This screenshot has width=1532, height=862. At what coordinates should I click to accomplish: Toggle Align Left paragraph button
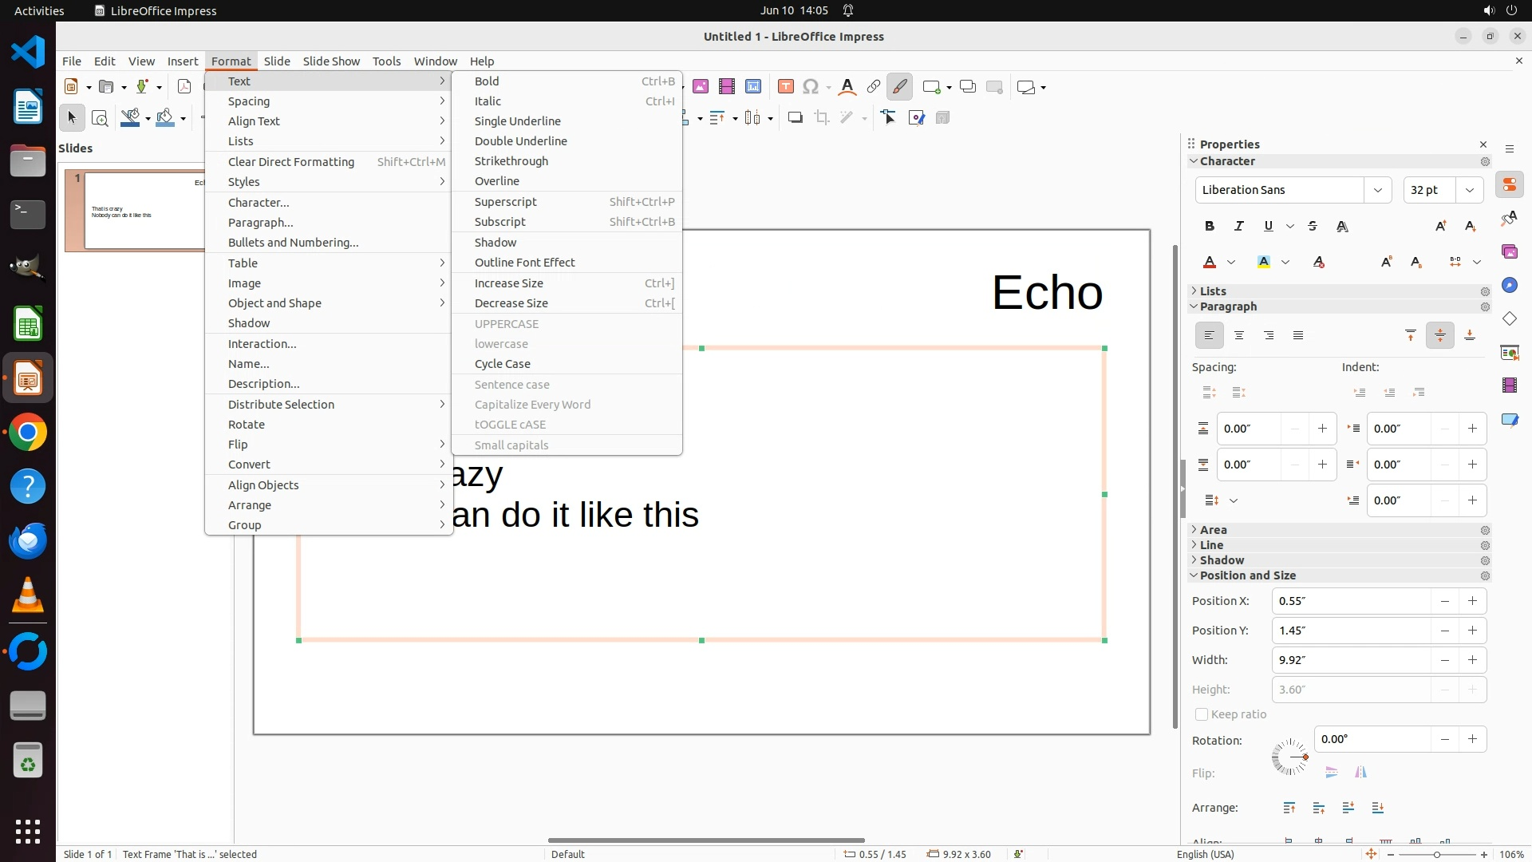point(1209,336)
